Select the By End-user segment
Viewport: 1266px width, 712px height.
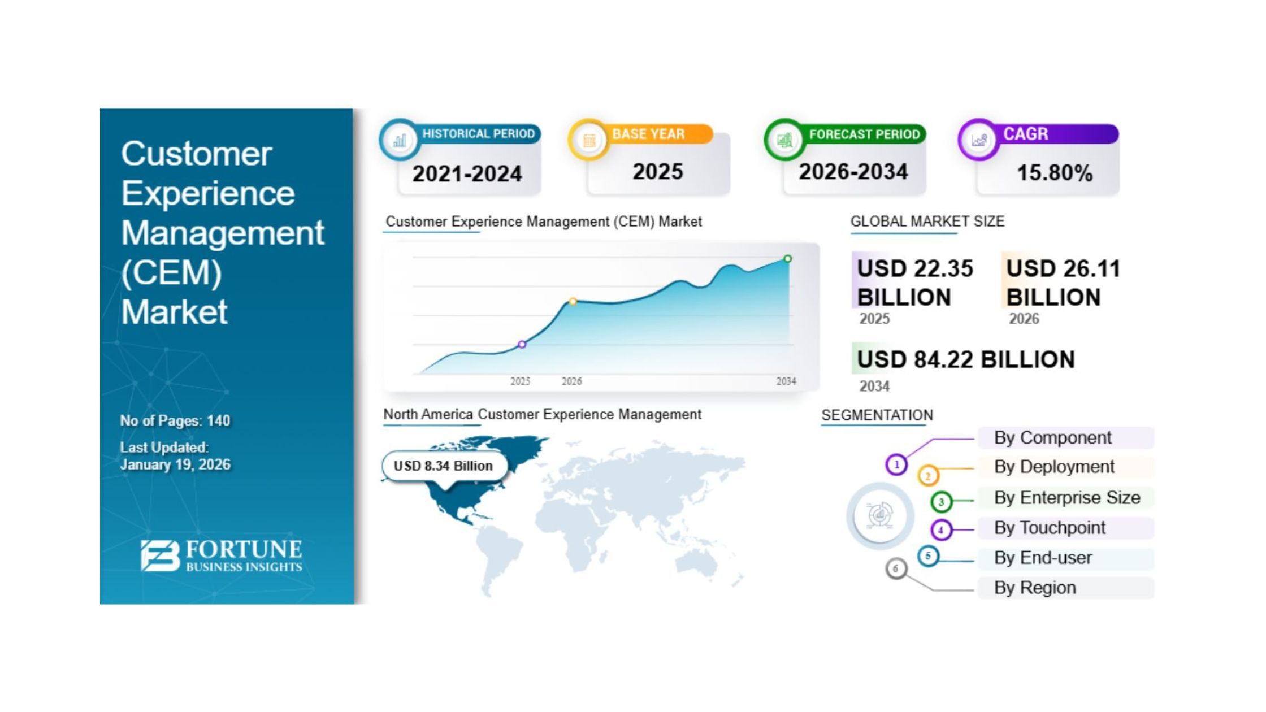(1043, 558)
